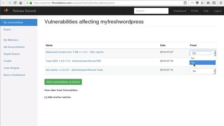
Task: Open the browser library icon
Action: point(209,3)
